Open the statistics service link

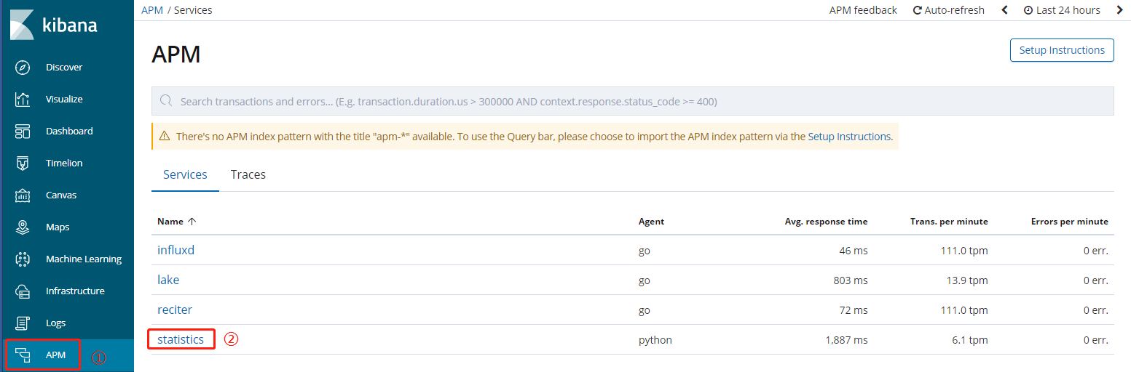tap(181, 340)
